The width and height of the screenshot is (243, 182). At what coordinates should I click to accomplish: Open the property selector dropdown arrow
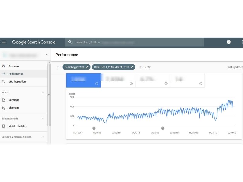[x=47, y=54]
